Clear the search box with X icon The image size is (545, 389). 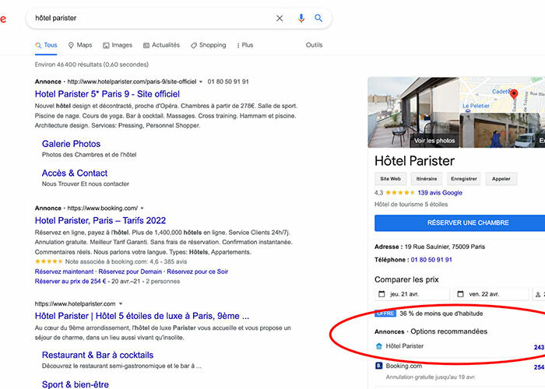pos(280,18)
